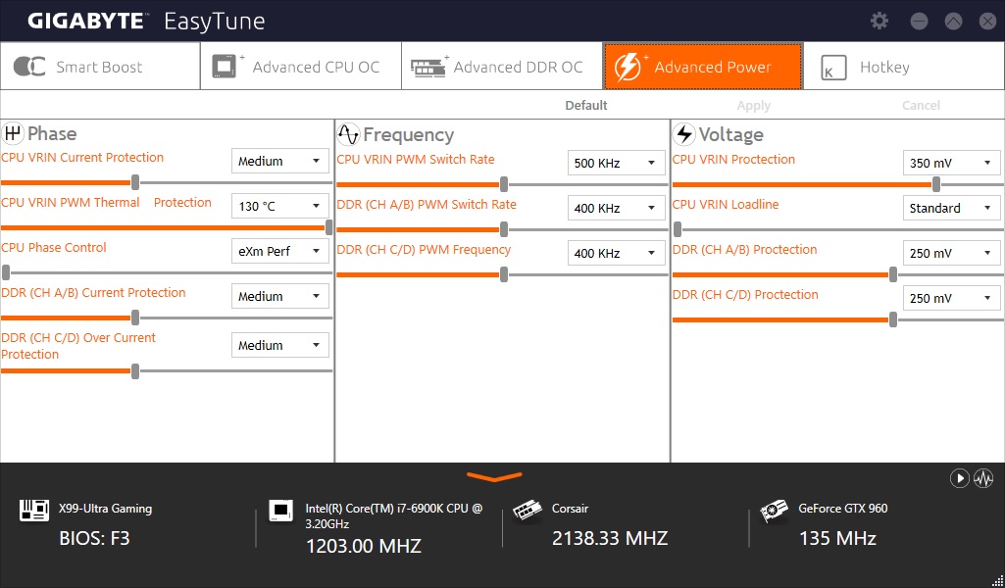Open CPU VRIN PWM Switch Rate dropdown
Screen dimensions: 1005x588
click(617, 163)
